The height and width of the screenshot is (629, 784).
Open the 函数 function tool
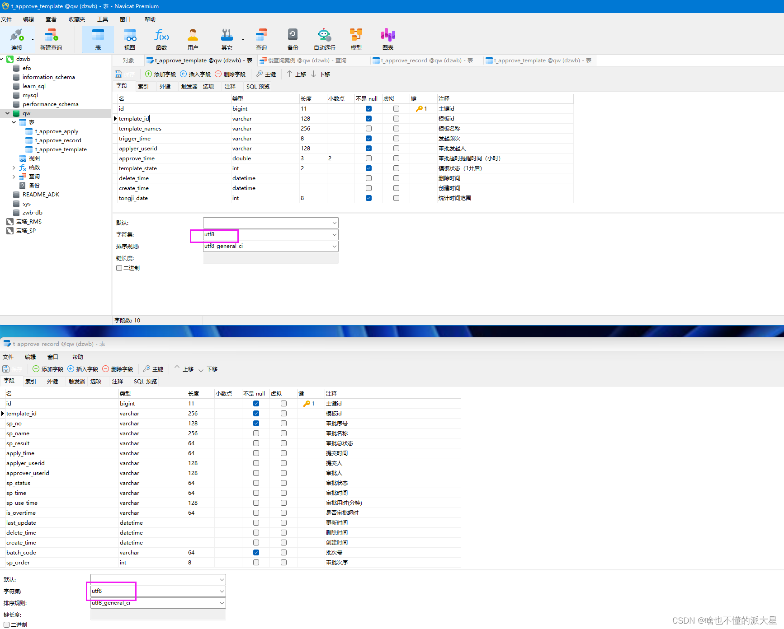[161, 40]
